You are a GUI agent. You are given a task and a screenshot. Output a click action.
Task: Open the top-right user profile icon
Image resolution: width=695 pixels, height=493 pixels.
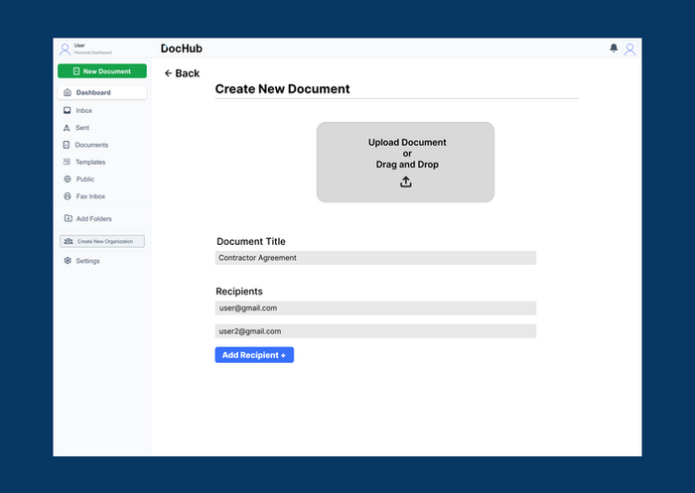coord(629,49)
